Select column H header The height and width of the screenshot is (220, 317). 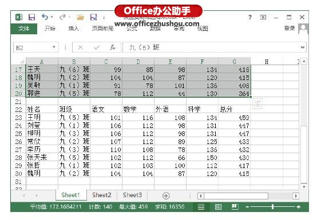[267, 62]
